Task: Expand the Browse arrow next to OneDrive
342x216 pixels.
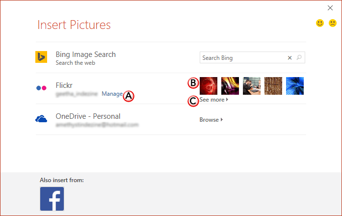Action: tap(222, 120)
